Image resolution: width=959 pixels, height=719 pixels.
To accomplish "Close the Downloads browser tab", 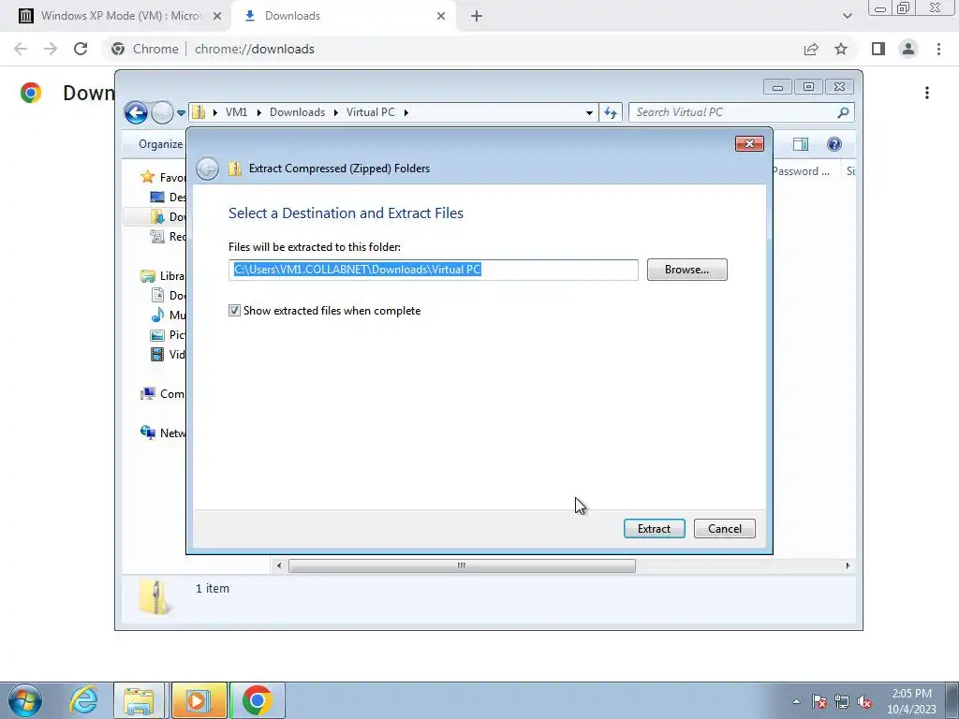I will 441,16.
